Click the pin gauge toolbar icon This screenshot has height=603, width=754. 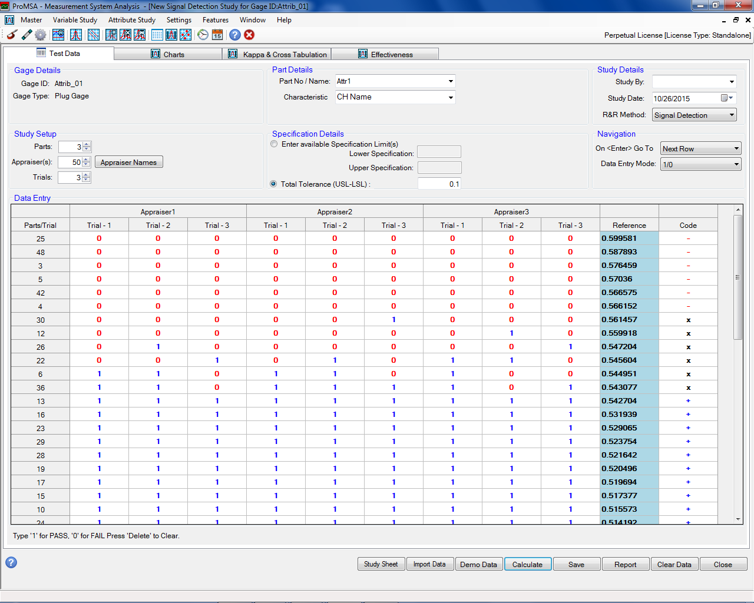pyautogui.click(x=27, y=35)
